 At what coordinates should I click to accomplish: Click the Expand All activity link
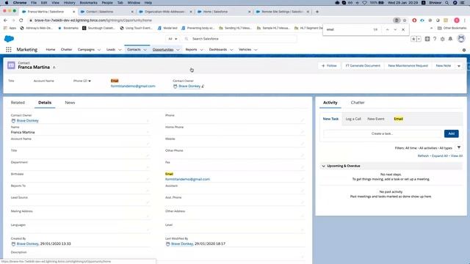[x=440, y=156]
